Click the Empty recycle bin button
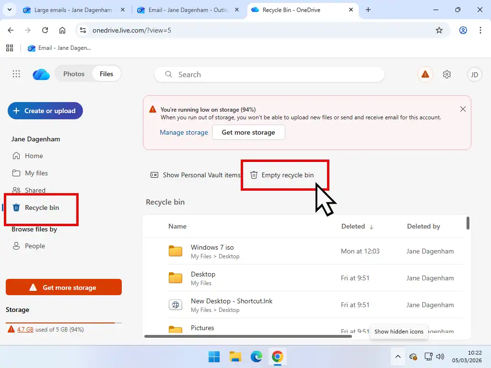491x368 pixels. coord(285,175)
